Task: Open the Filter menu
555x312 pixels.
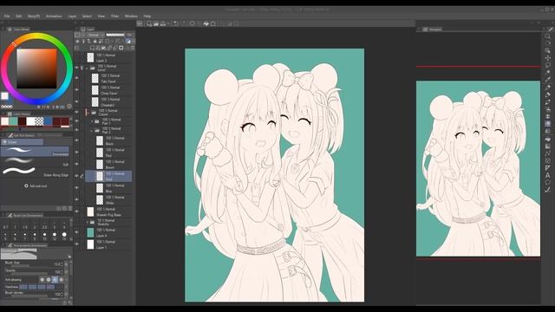Action: click(x=114, y=16)
